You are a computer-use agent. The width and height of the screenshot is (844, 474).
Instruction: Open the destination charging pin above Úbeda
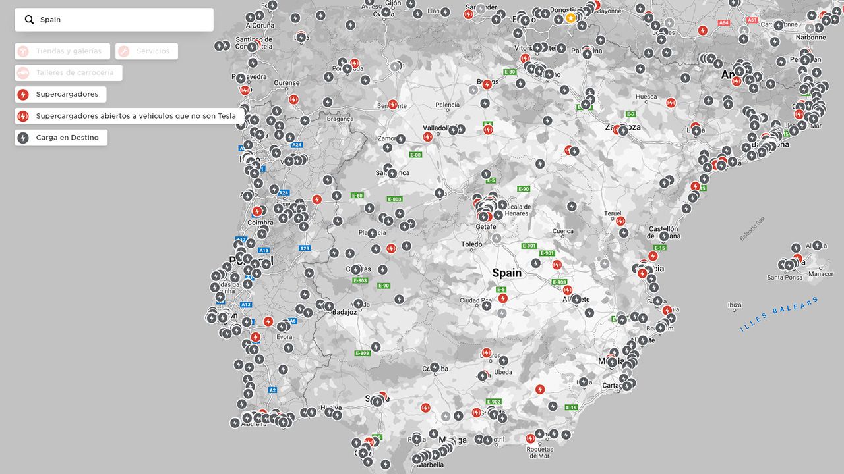tap(503, 361)
